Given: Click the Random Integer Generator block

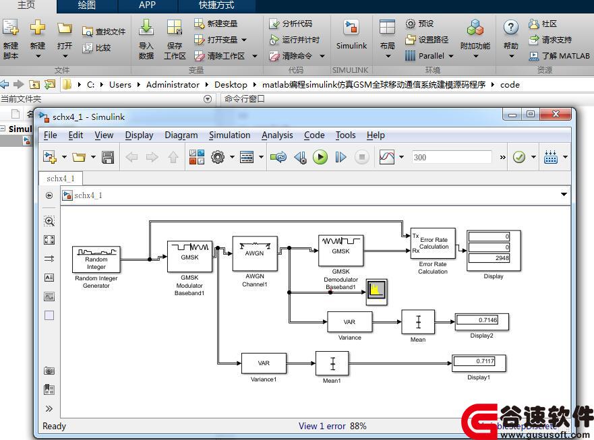Looking at the screenshot, I should click(x=96, y=259).
